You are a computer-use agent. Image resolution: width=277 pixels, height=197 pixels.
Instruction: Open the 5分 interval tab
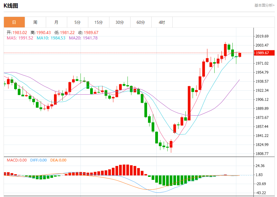pos(77,22)
